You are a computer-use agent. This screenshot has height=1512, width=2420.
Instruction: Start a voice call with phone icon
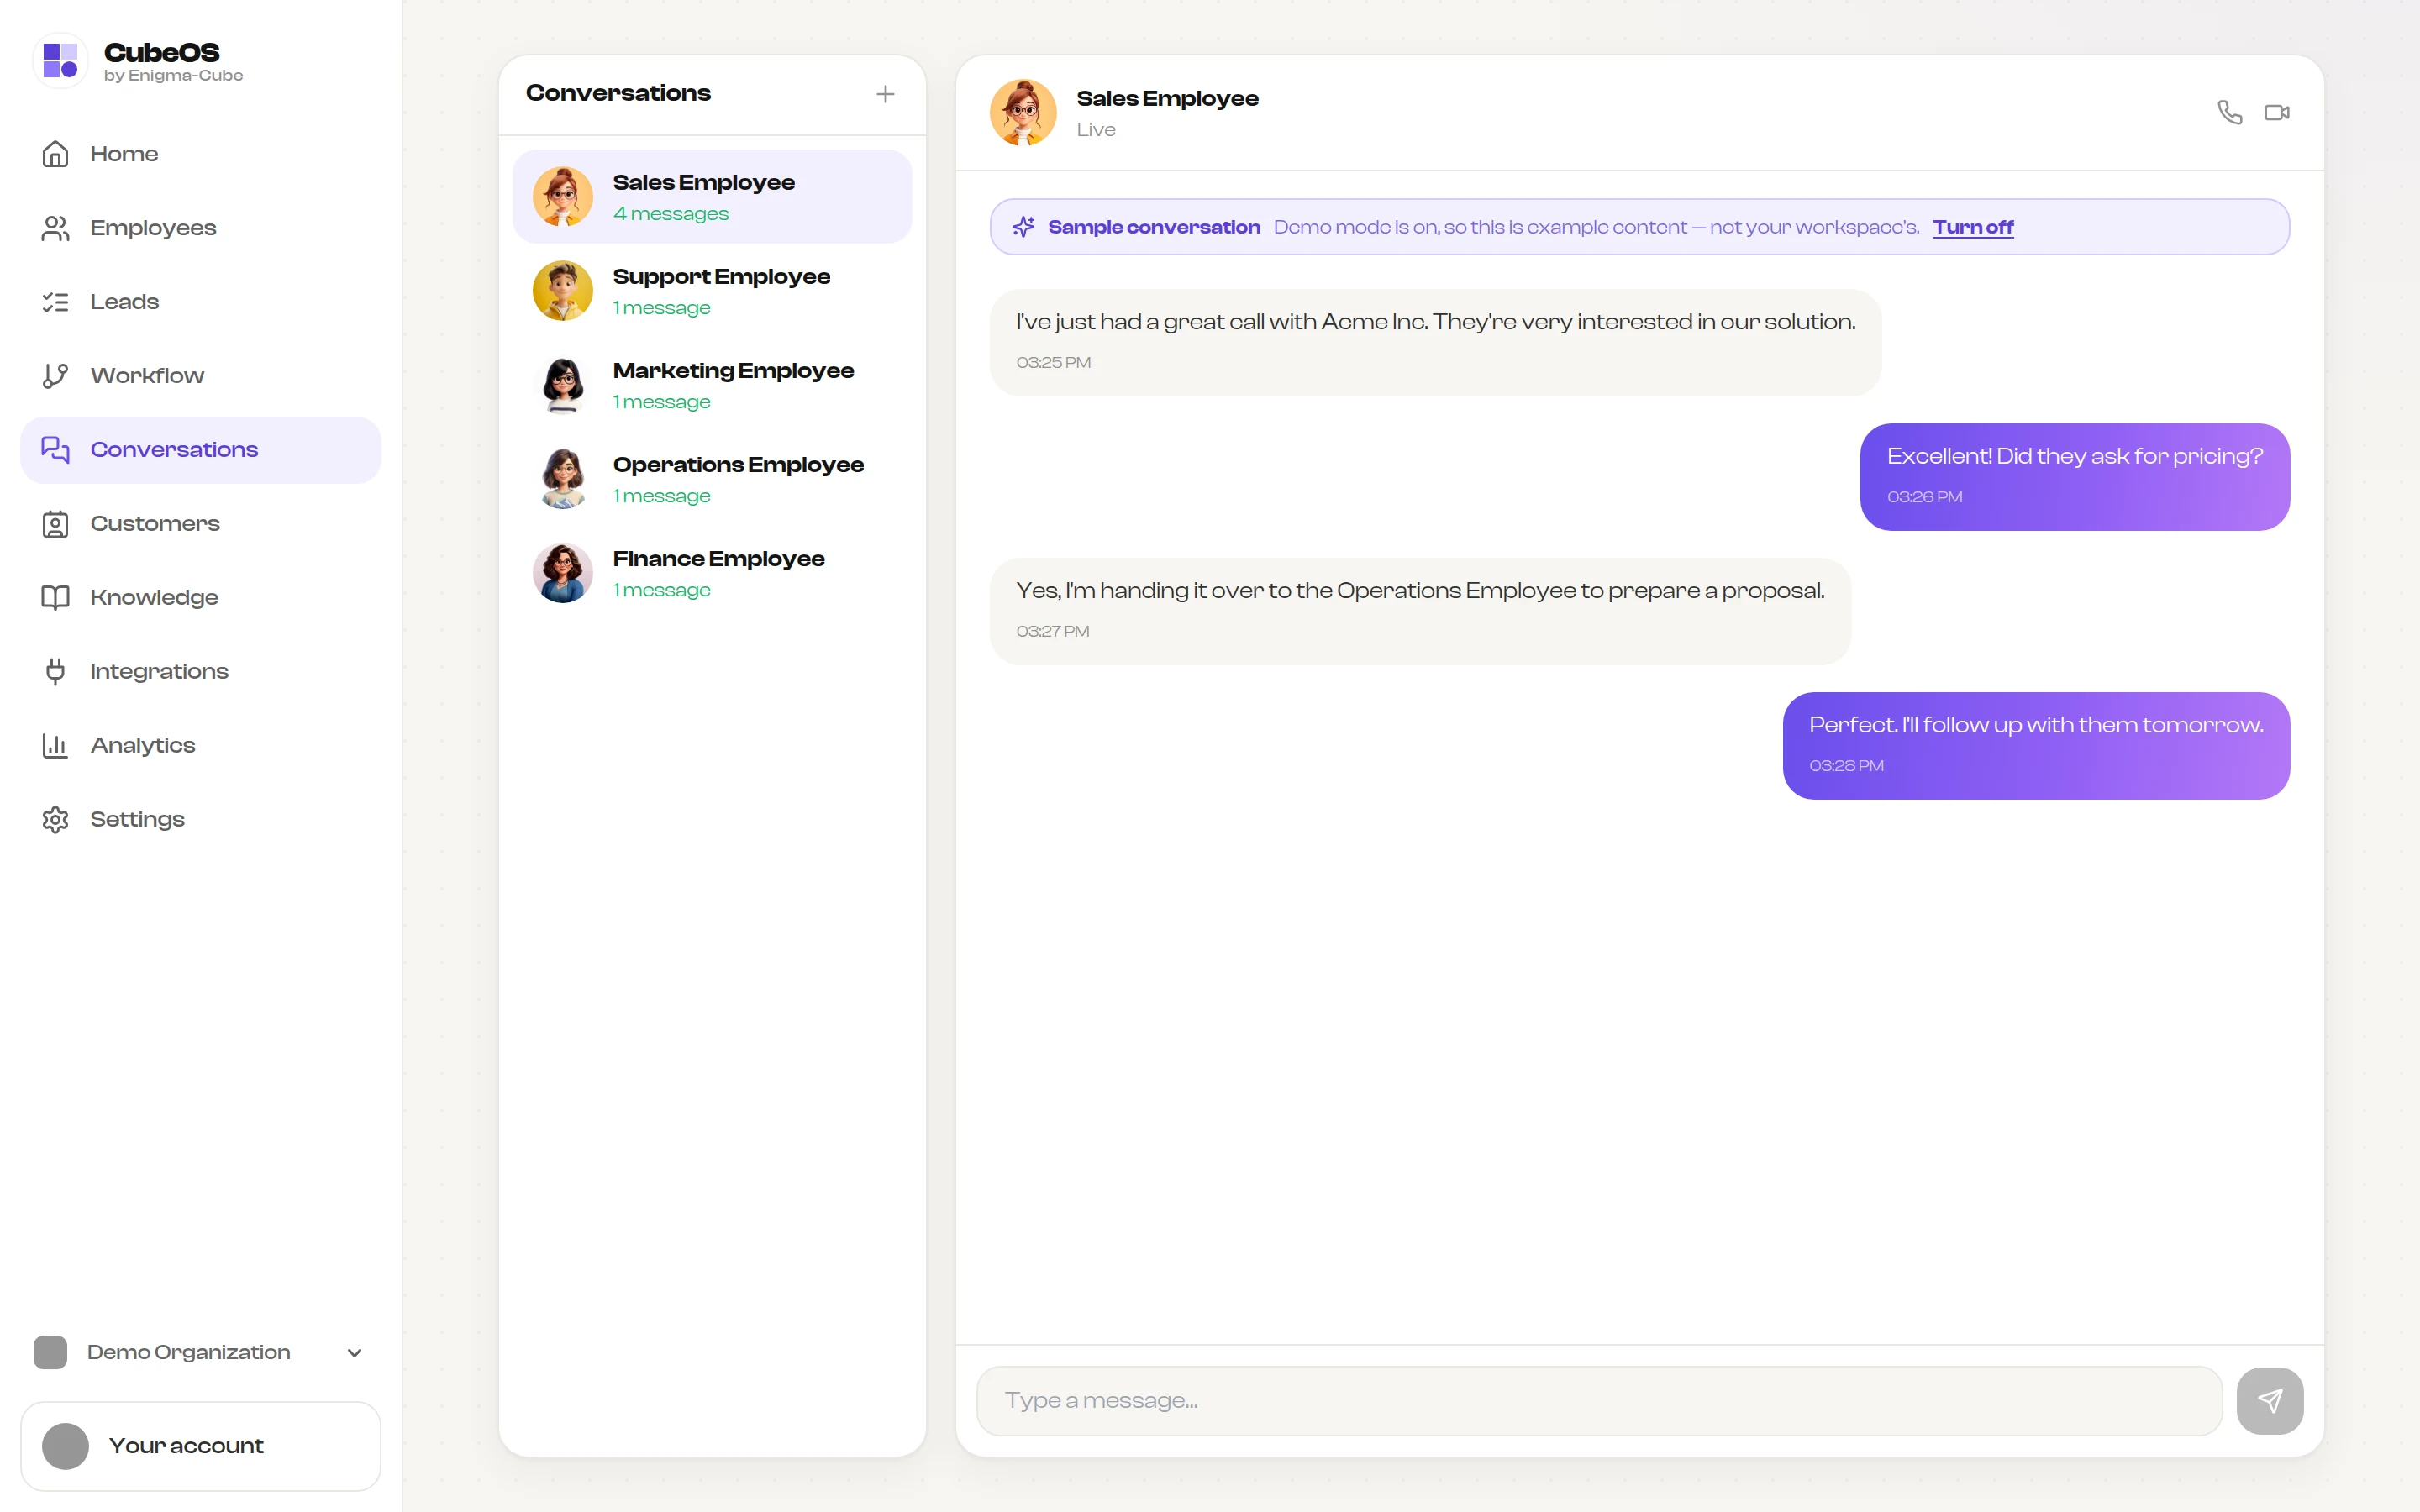pyautogui.click(x=2230, y=112)
